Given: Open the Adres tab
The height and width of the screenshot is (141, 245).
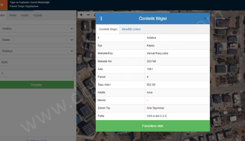Looking at the screenshot, I should coord(13,15).
